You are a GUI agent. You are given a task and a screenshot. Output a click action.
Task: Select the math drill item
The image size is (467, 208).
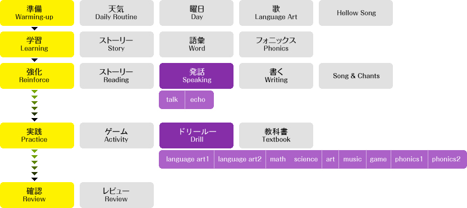[x=278, y=159]
